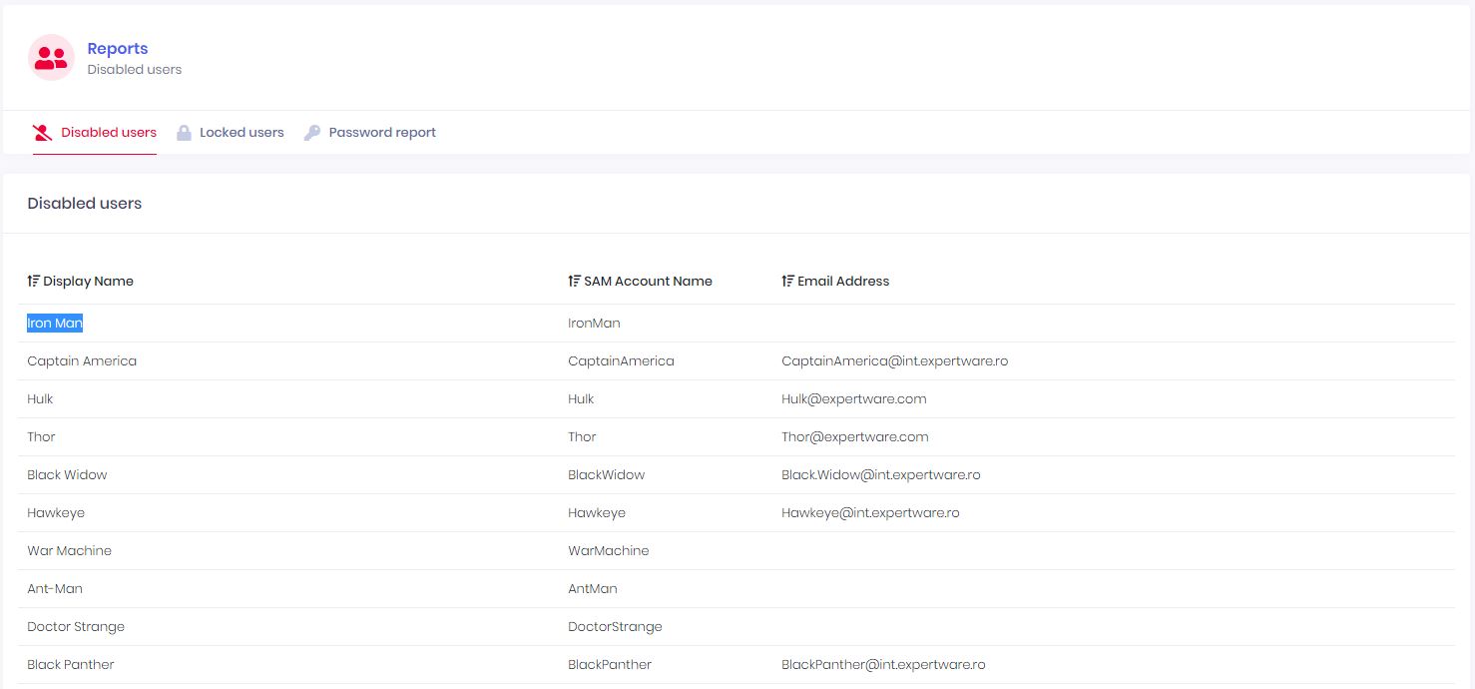Click Hawkeye@int.expertware.ro email address
This screenshot has width=1475, height=689.
870,513
